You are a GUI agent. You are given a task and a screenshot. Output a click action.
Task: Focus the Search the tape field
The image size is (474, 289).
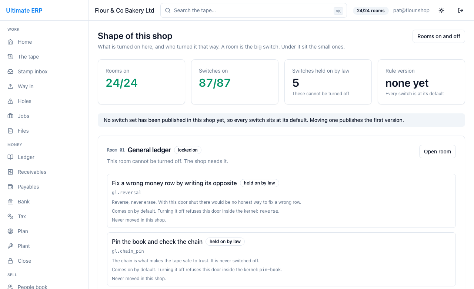(x=254, y=10)
